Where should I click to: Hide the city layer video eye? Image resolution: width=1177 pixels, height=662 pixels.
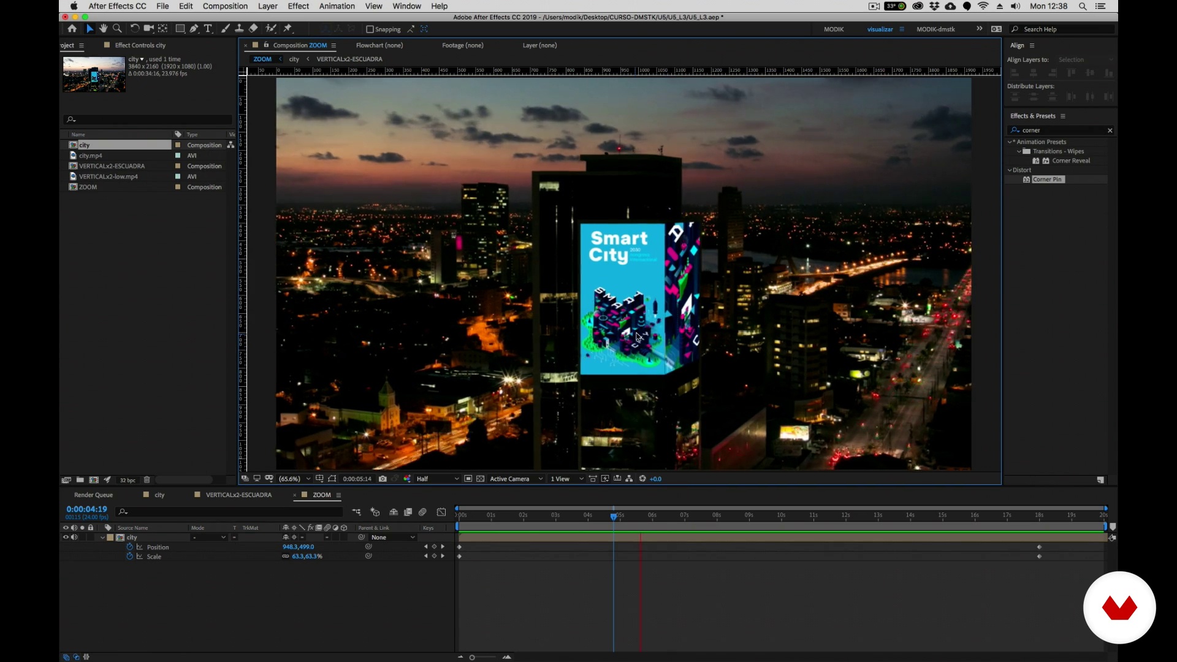click(x=66, y=538)
